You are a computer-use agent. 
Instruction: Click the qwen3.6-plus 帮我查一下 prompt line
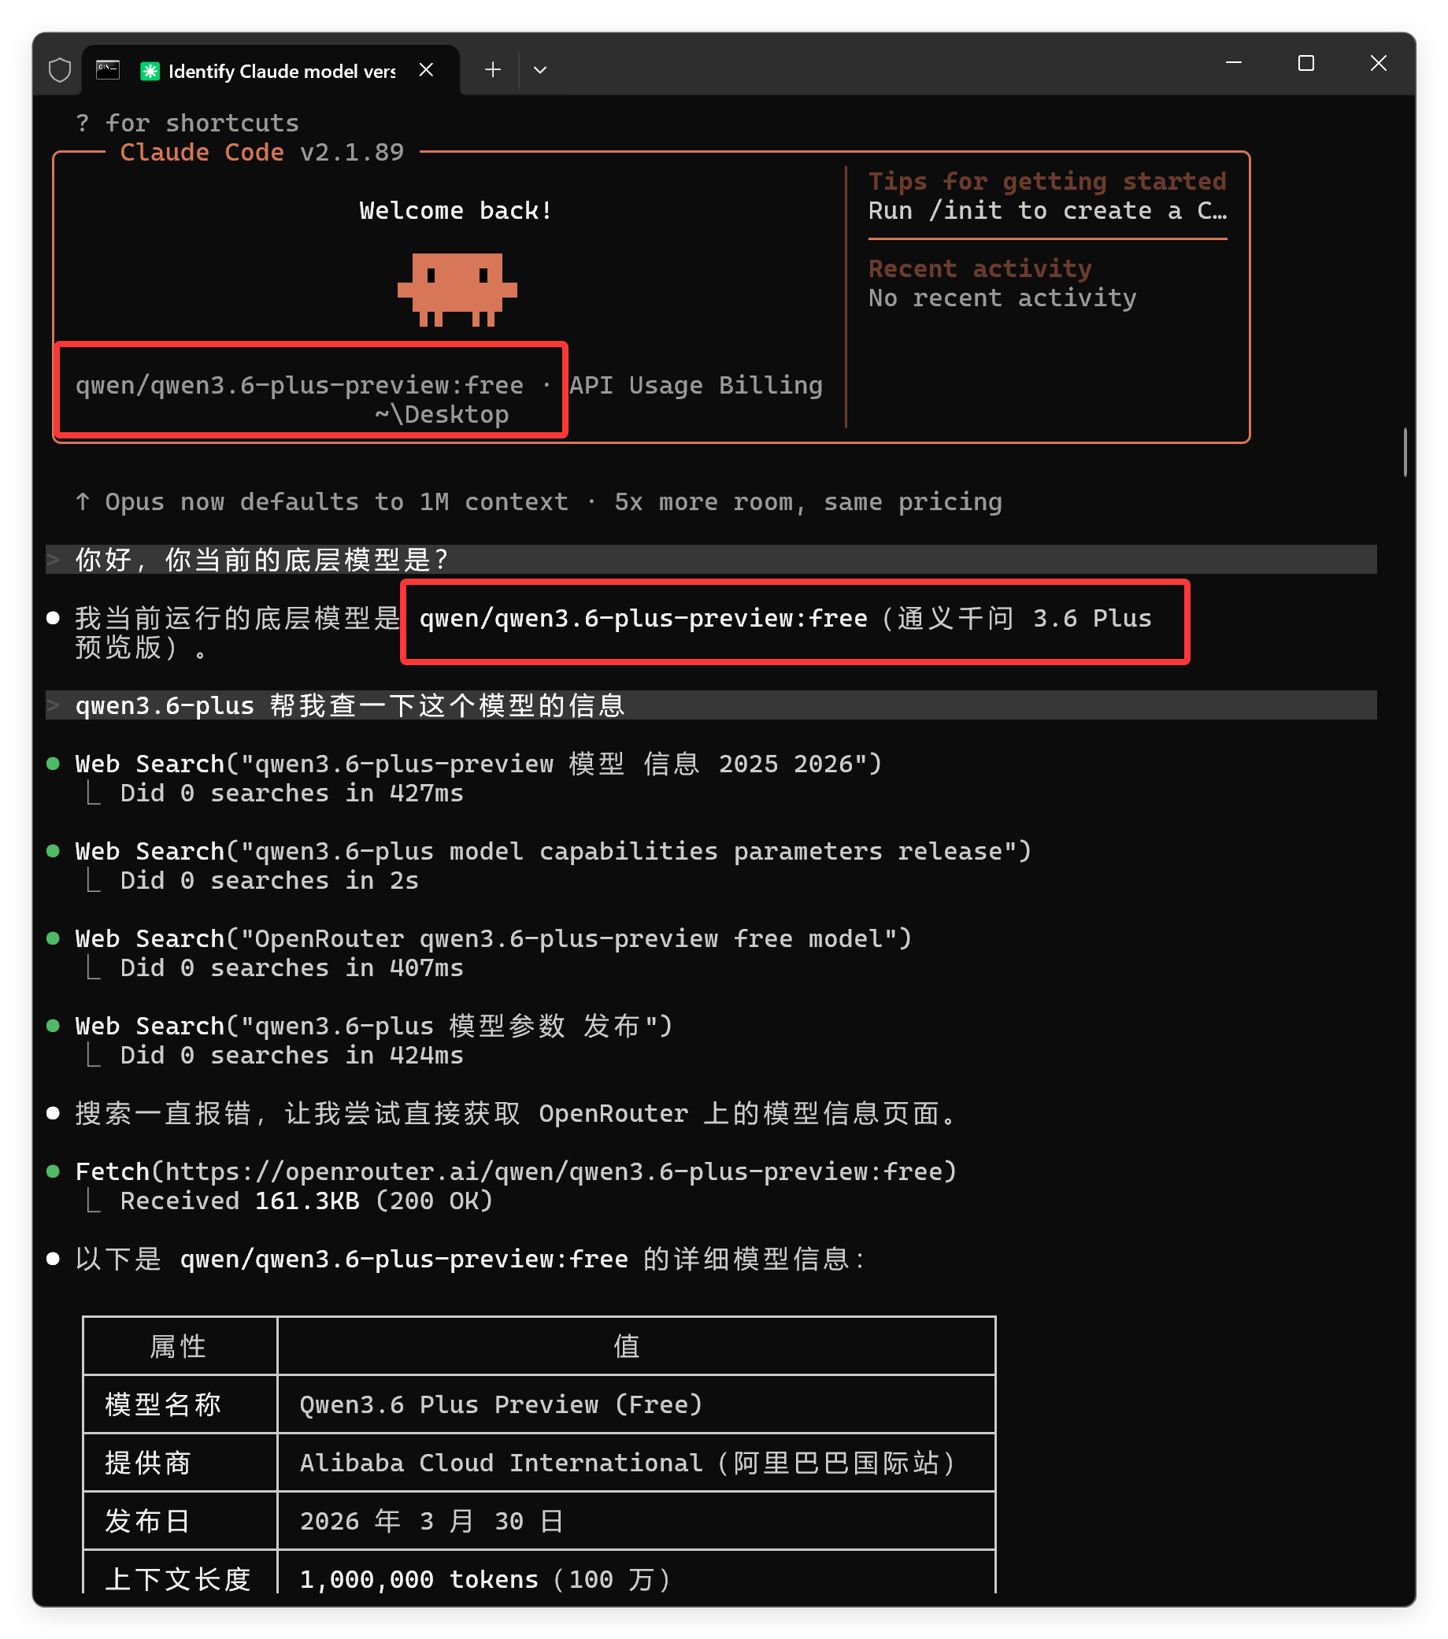711,705
